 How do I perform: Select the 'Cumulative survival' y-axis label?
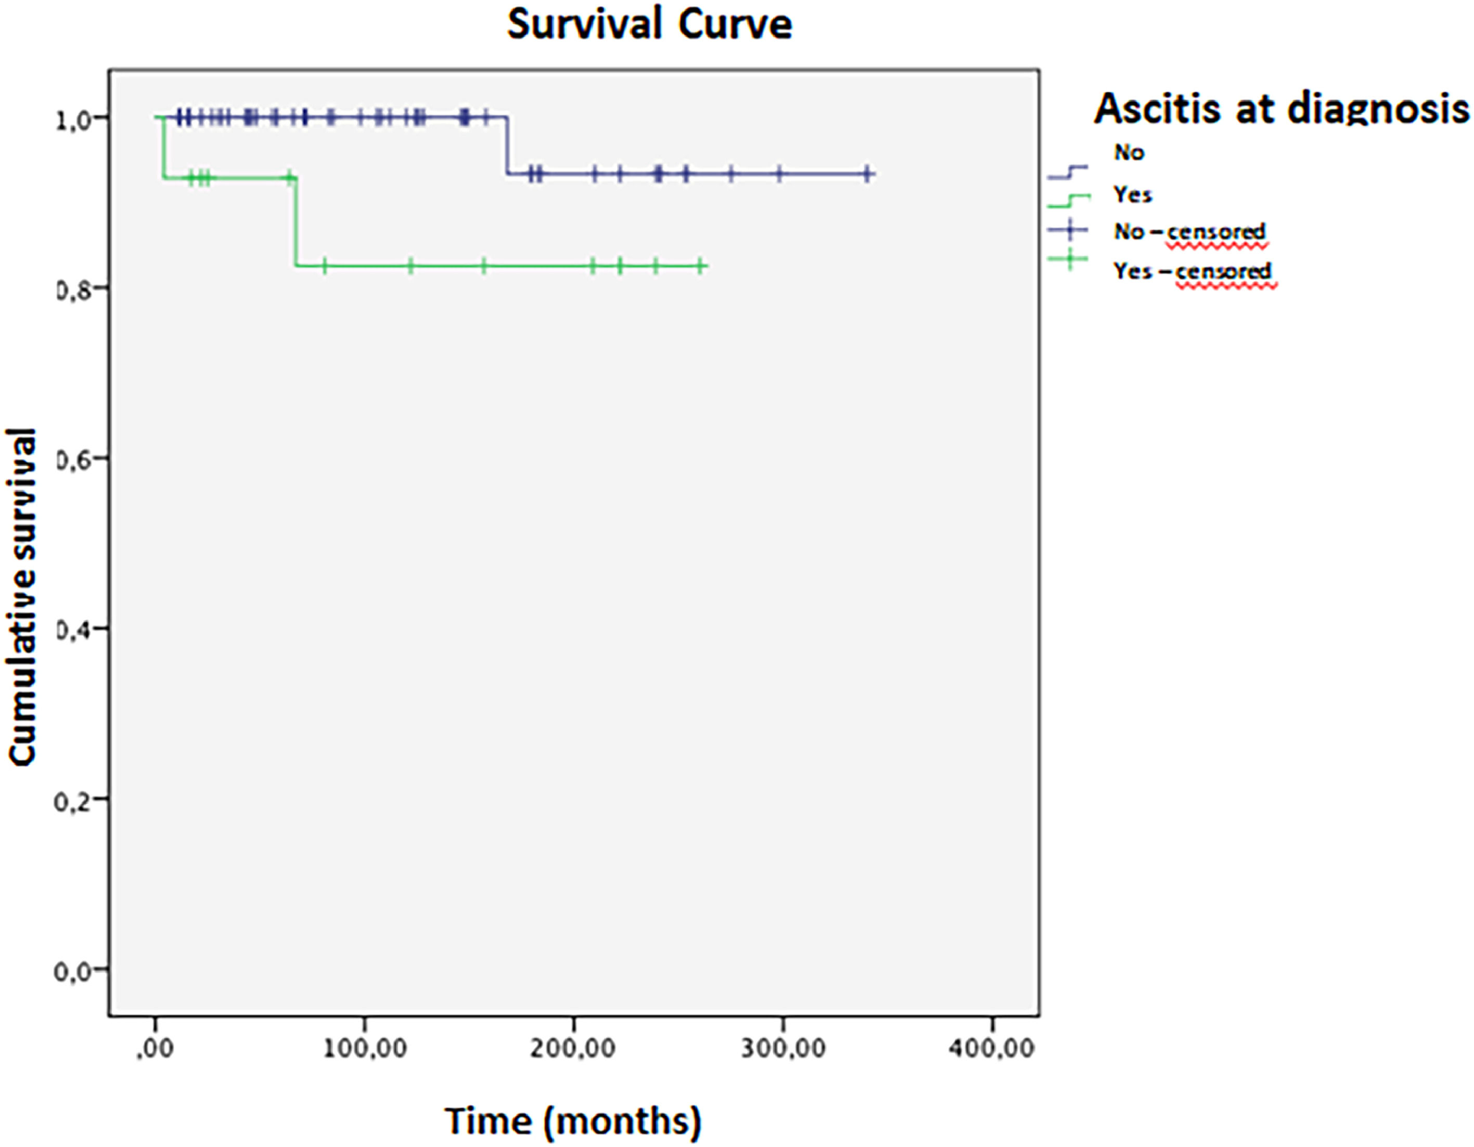[22, 597]
